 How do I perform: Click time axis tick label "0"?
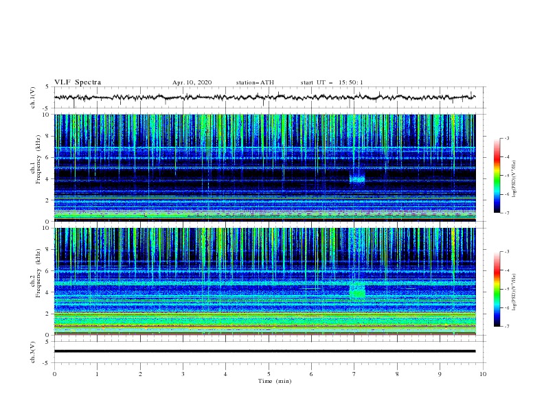point(54,374)
